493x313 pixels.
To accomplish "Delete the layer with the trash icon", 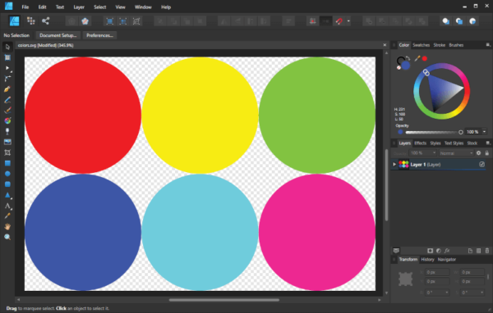I will pos(487,251).
